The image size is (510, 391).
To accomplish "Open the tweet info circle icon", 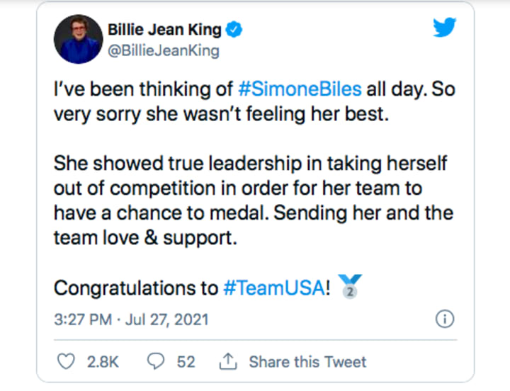I will [x=445, y=319].
